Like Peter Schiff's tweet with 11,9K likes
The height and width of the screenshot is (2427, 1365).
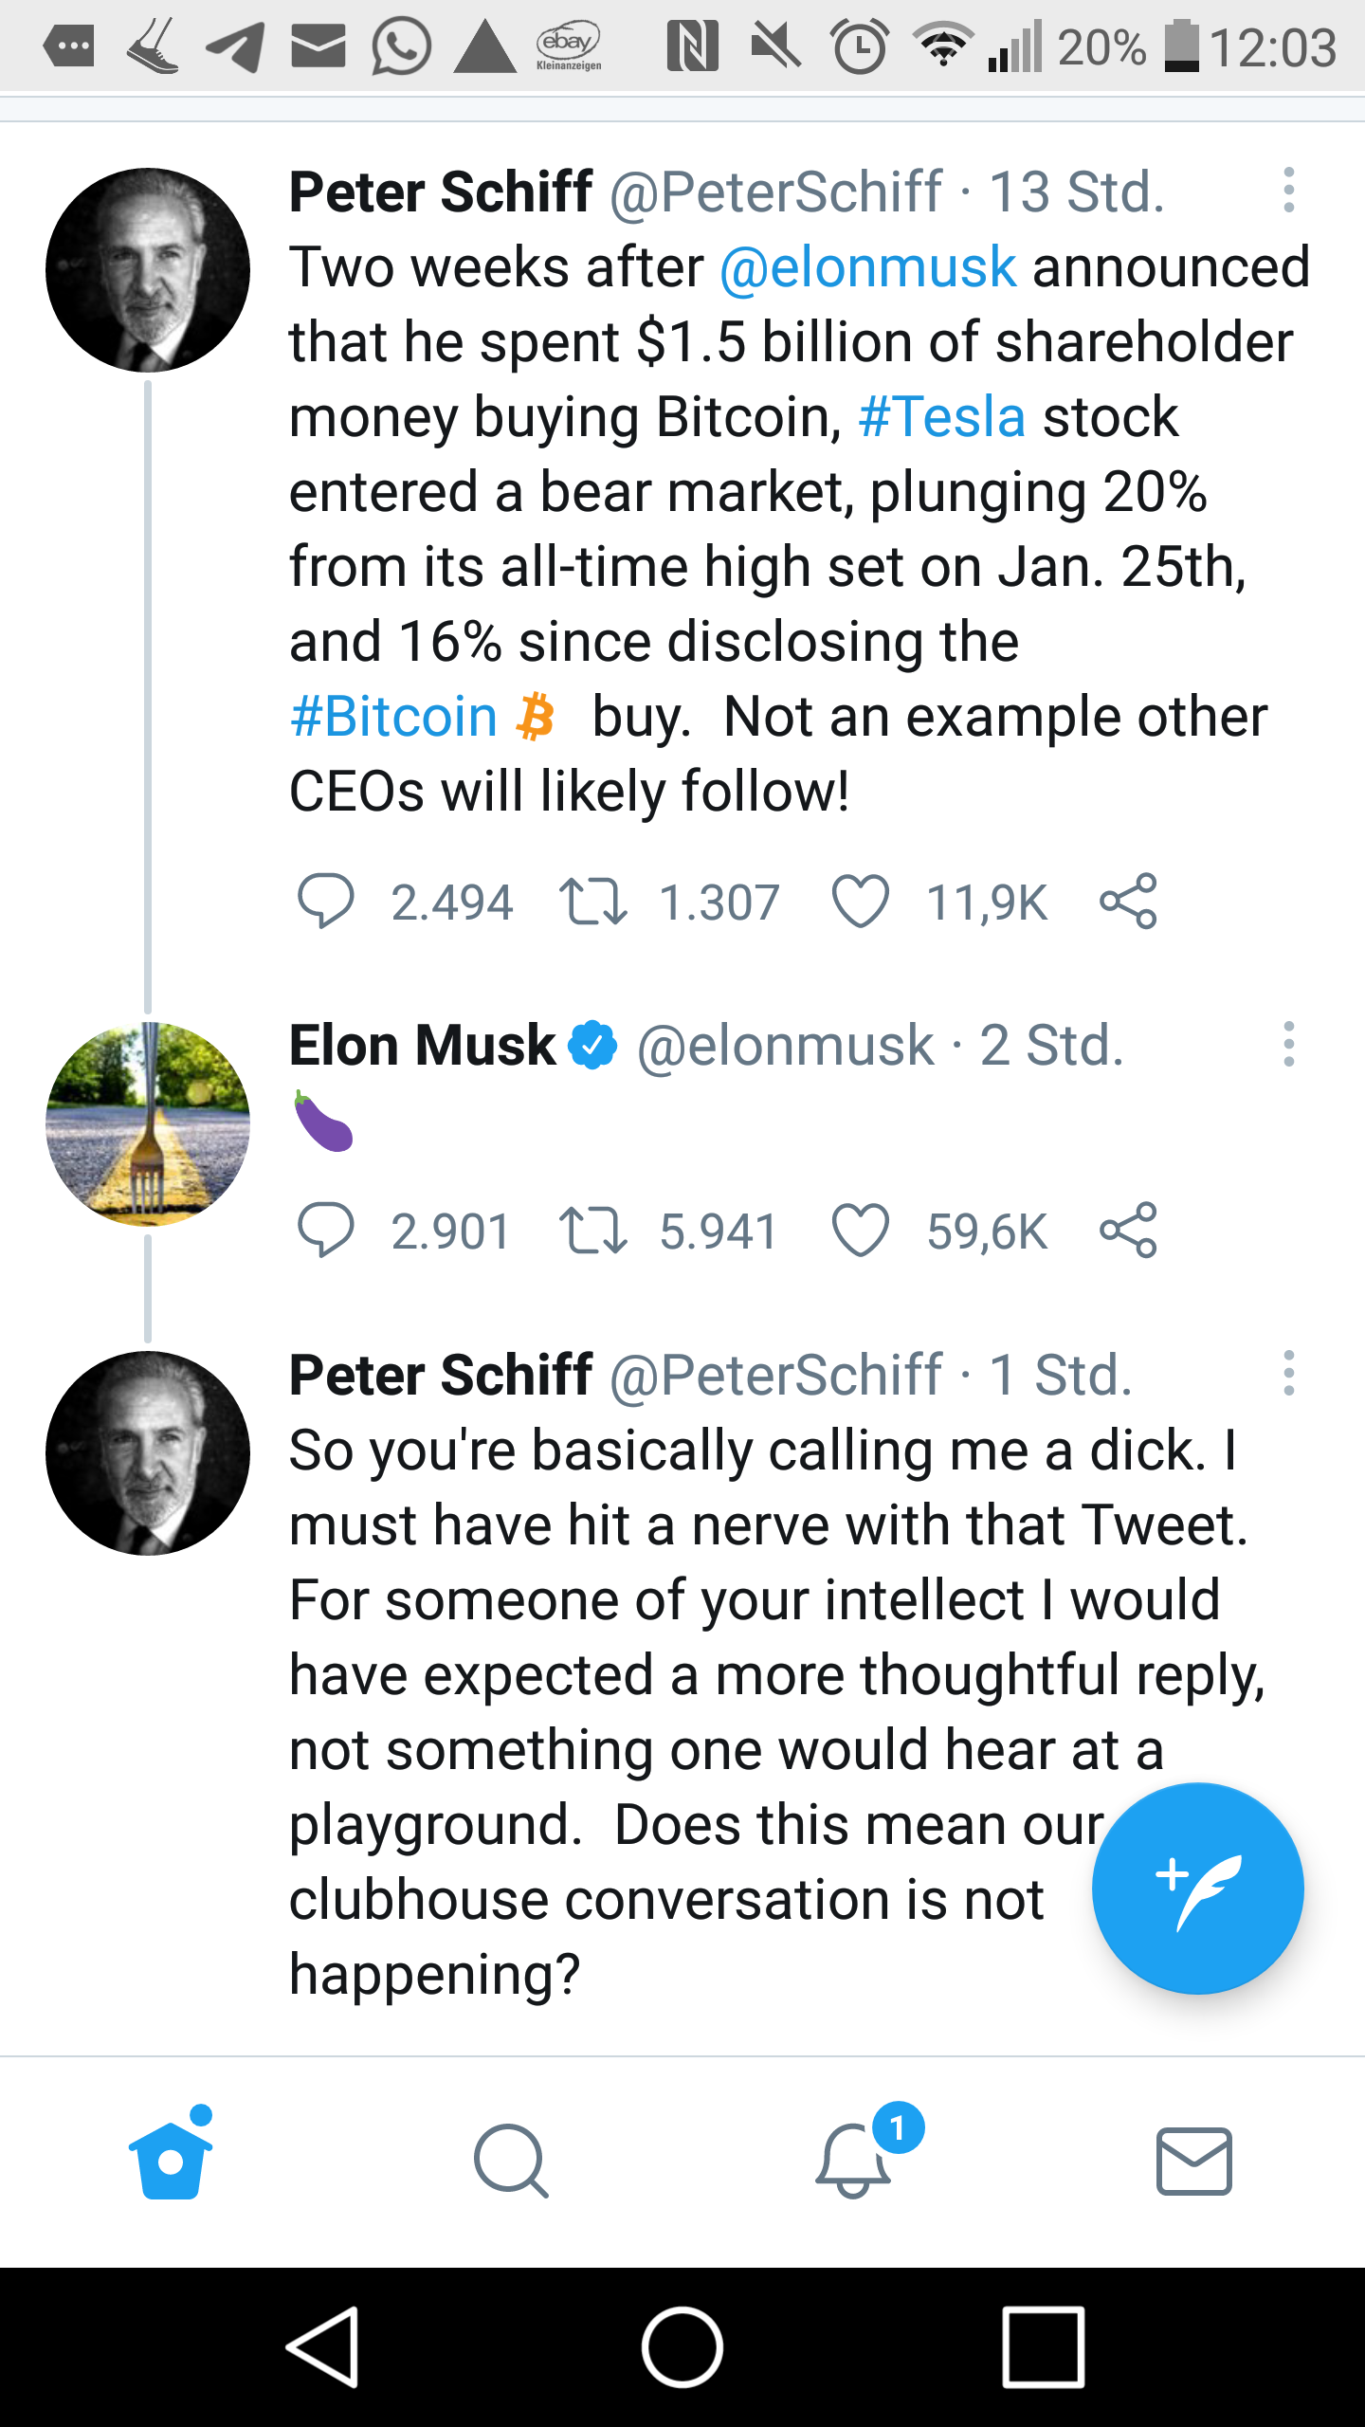860,901
